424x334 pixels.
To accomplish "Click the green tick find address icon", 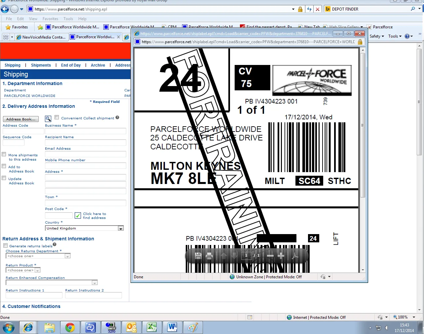I will coord(78,216).
